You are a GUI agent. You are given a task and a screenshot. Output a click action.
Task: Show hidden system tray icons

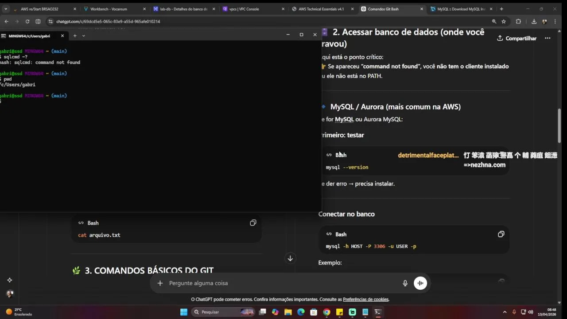(505, 312)
